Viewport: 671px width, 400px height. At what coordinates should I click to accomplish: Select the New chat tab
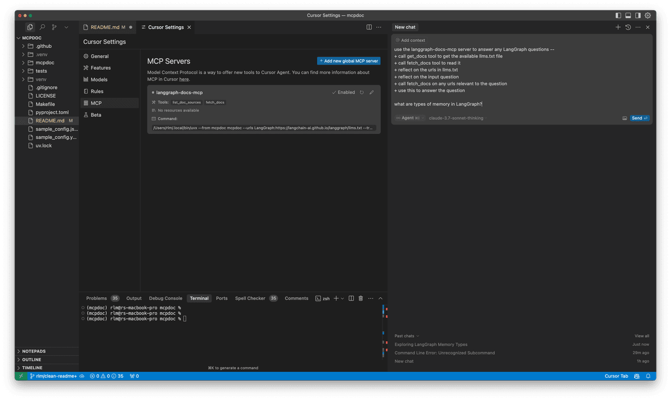[405, 27]
